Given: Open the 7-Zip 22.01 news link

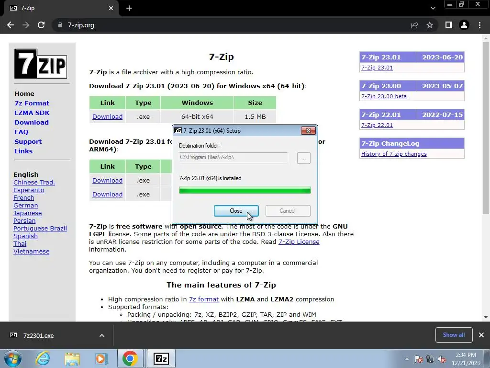Looking at the screenshot, I should 377,125.
